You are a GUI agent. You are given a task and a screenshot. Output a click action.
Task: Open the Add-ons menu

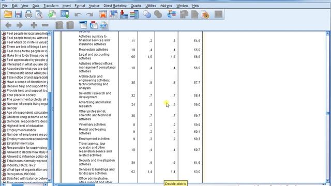coord(166,6)
